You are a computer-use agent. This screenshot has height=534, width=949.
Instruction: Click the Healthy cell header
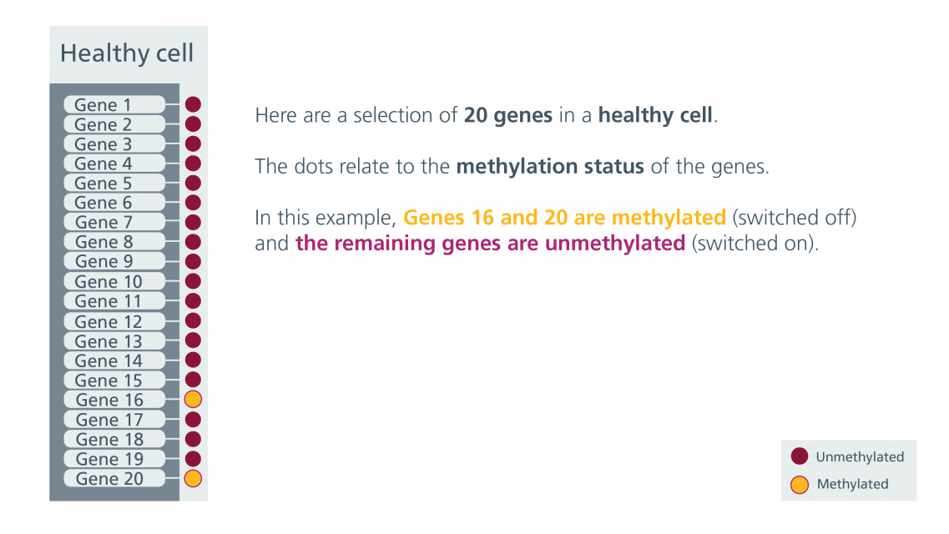tap(127, 53)
